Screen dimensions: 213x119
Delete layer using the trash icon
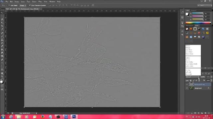[x=209, y=113]
